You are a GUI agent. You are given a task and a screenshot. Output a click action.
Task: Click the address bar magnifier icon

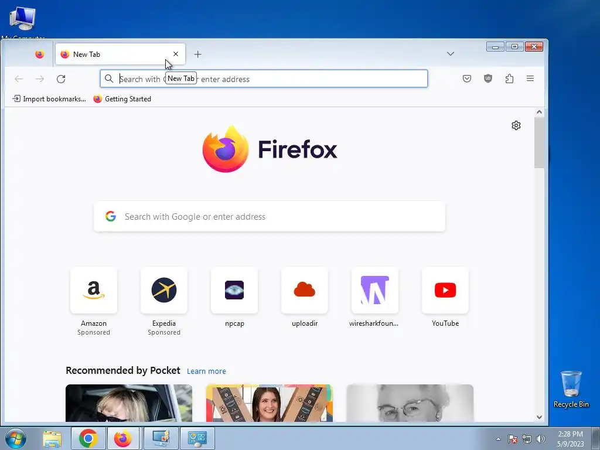[x=109, y=79]
